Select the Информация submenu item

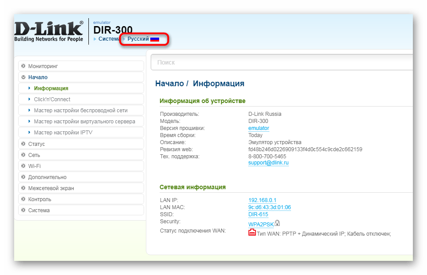(x=81, y=88)
